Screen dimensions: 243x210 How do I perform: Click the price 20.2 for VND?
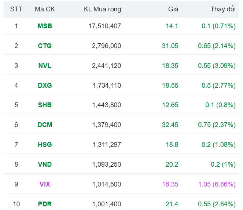172,164
